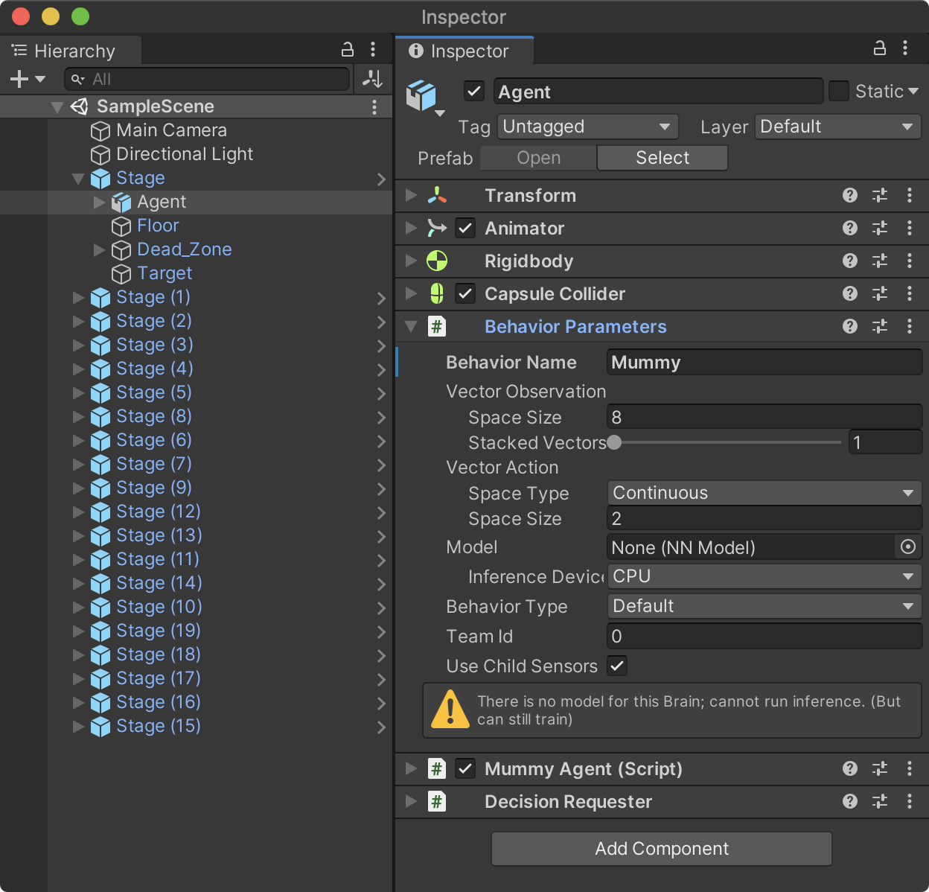929x892 pixels.
Task: Click the Model object picker circle icon
Action: click(x=908, y=547)
